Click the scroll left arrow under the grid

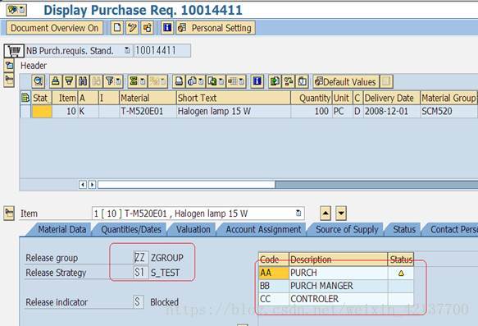point(82,185)
